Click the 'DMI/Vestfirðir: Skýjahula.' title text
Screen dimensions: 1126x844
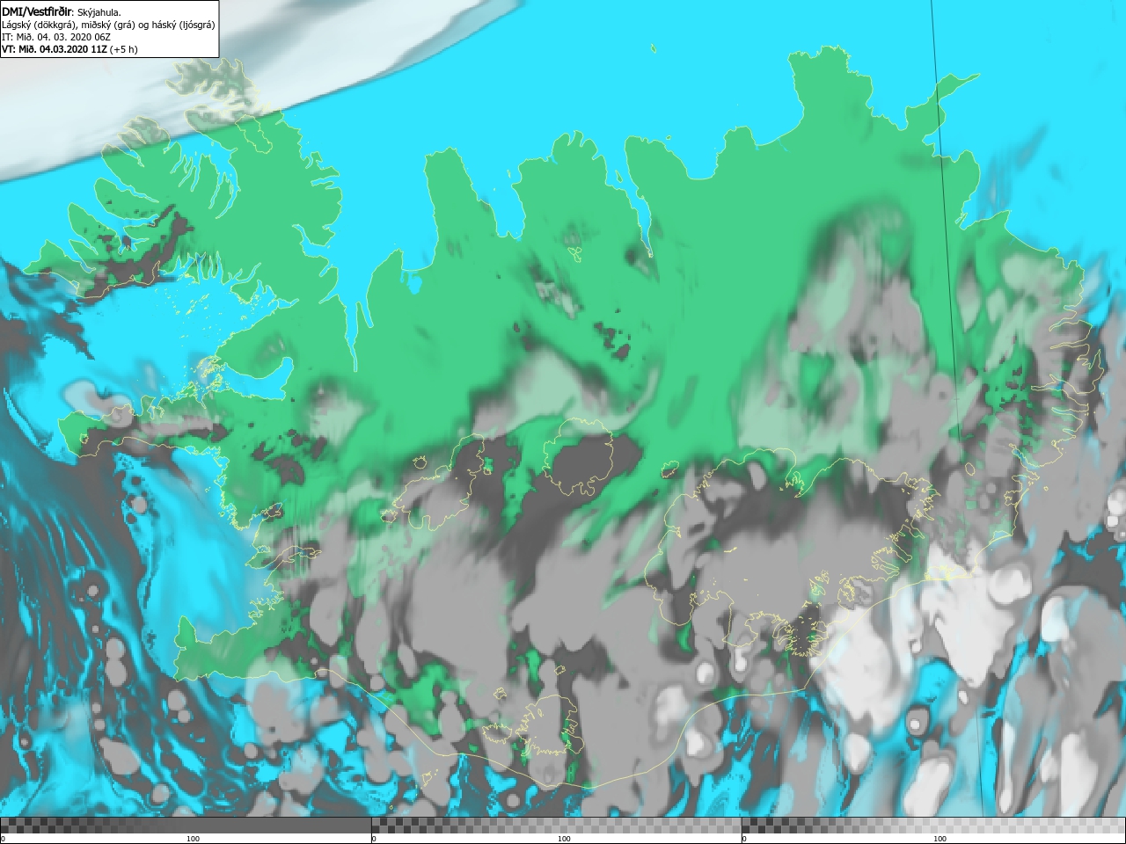click(62, 12)
